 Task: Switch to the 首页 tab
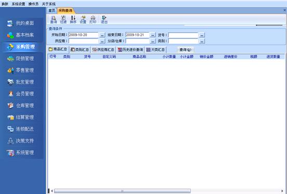click(x=52, y=10)
